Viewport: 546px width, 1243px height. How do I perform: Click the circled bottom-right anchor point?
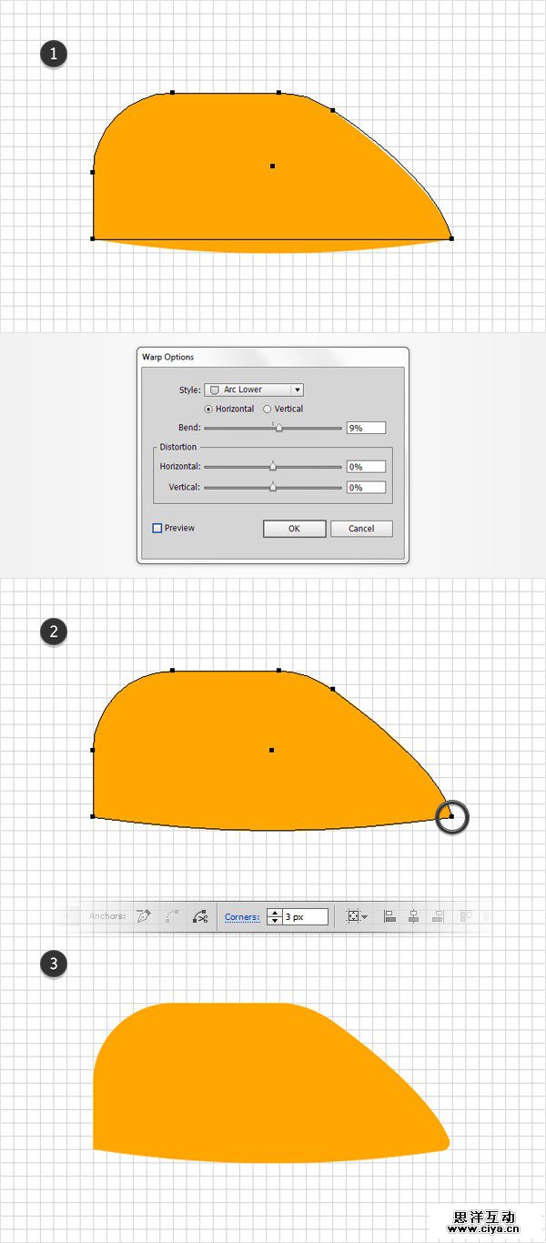451,817
